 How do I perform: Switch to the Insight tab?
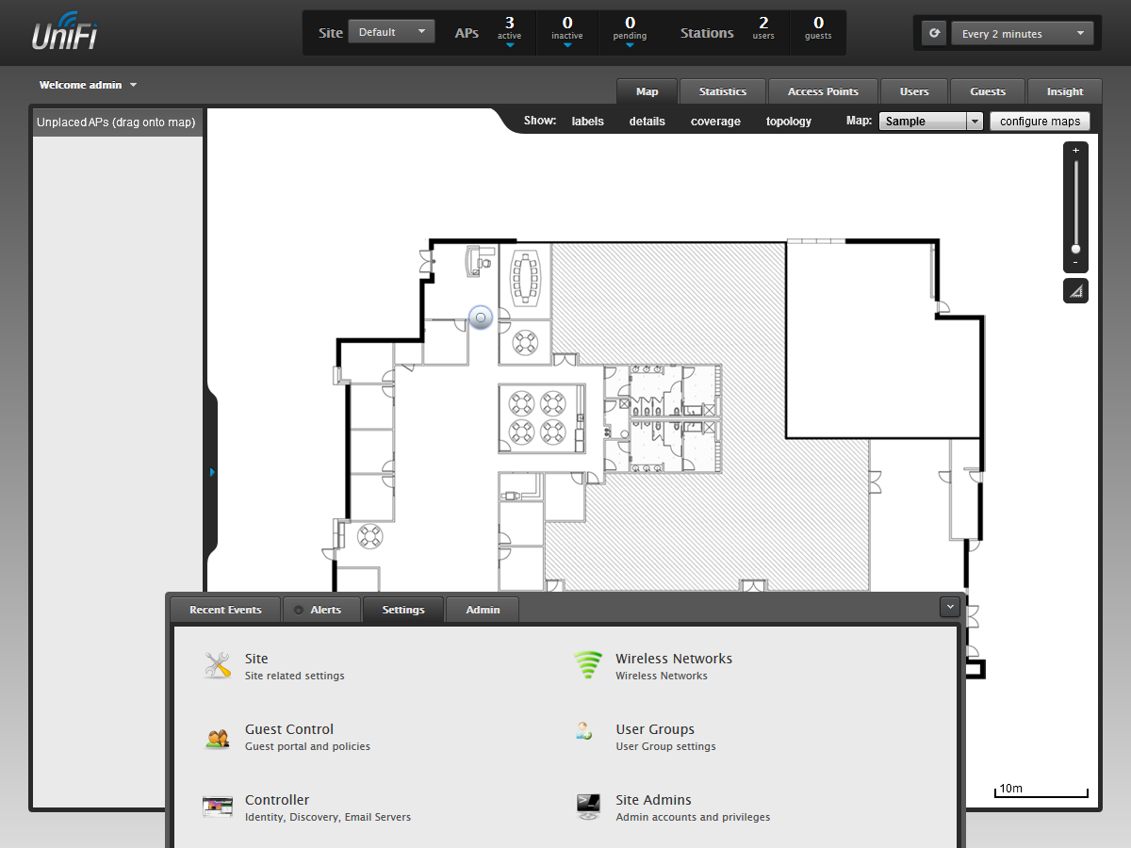coord(1065,91)
